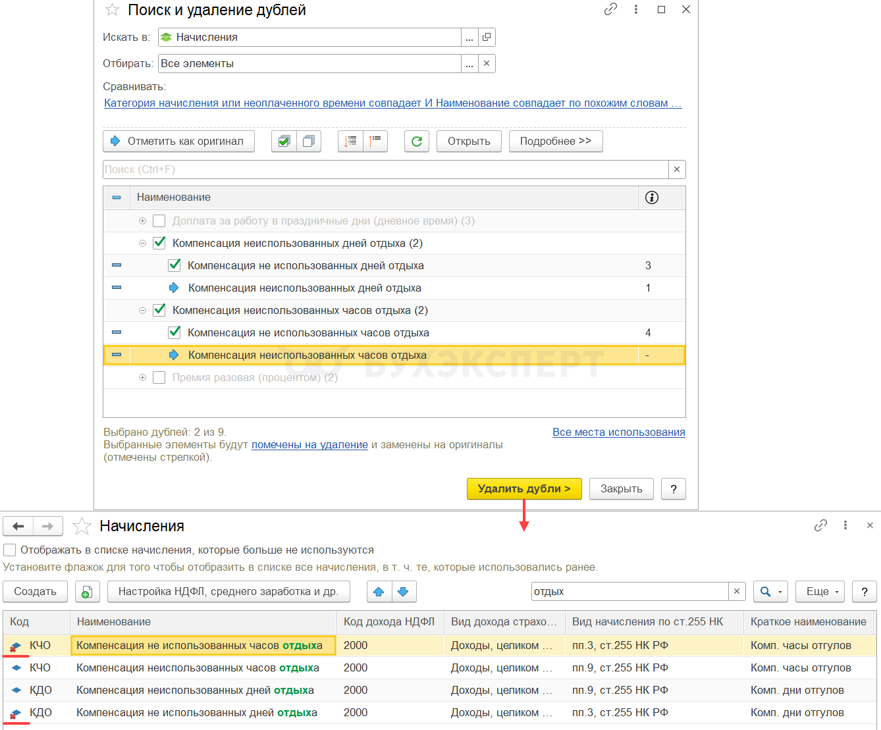Click the expand all groups icon
This screenshot has height=730, width=881.
[350, 142]
